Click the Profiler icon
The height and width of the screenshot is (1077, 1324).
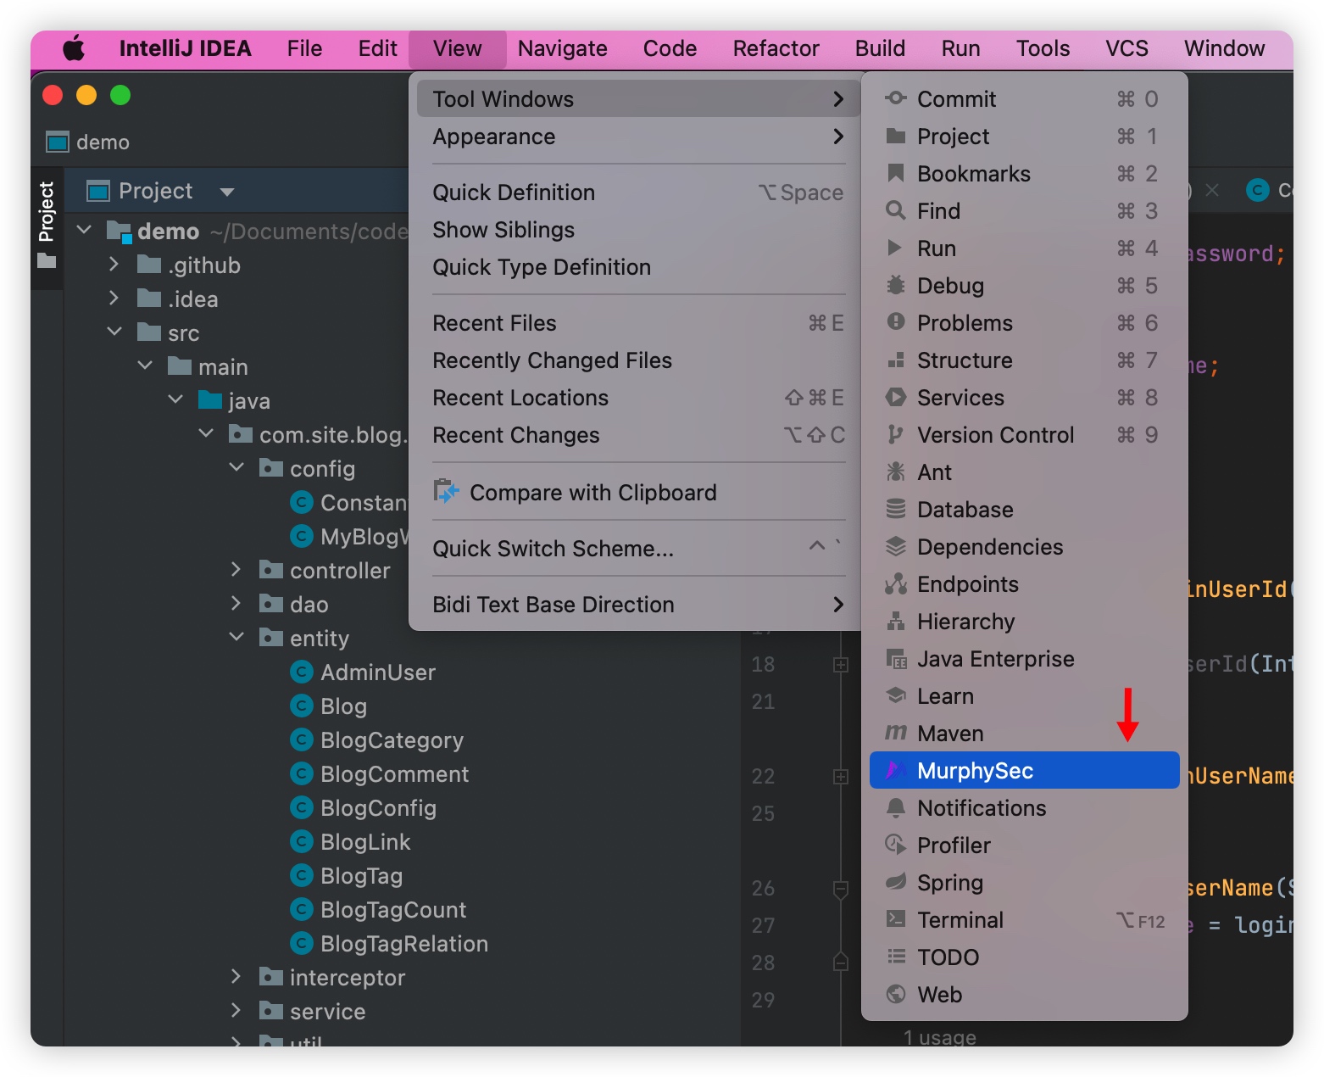click(x=895, y=845)
